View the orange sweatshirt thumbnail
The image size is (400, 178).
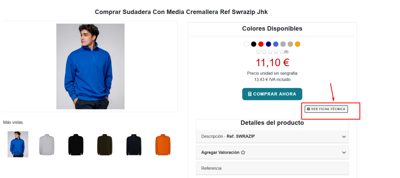click(163, 144)
